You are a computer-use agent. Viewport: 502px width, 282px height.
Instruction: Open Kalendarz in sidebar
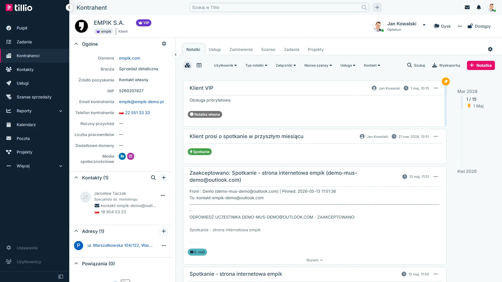(x=26, y=125)
